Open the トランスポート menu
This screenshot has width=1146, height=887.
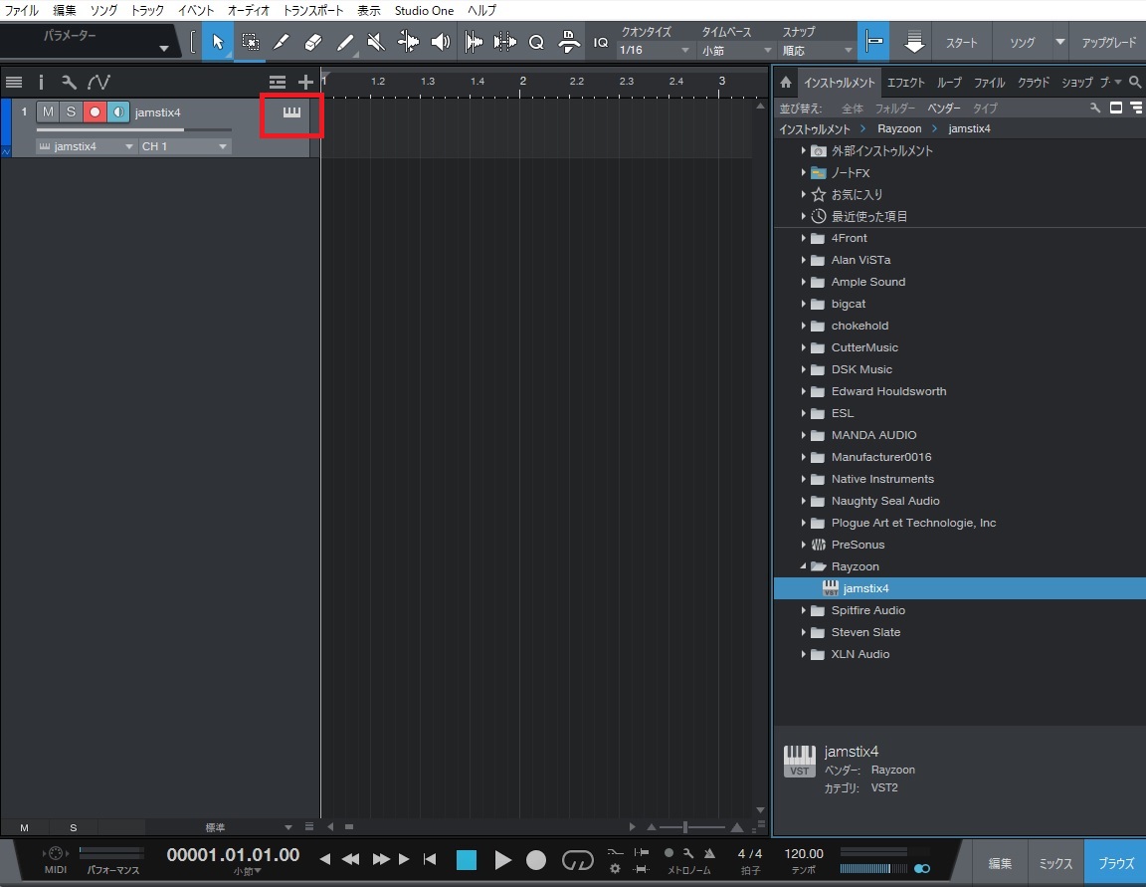pyautogui.click(x=313, y=10)
